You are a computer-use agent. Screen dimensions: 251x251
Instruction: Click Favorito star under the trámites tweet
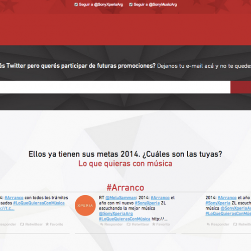[x=54, y=224]
